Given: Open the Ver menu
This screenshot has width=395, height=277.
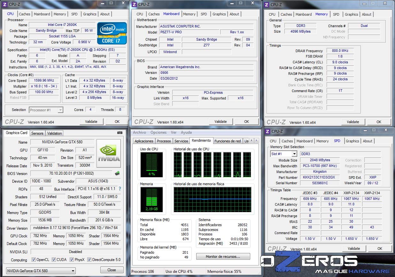Looking at the screenshot, I should pyautogui.click(x=174, y=132).
